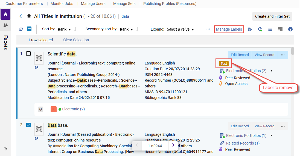Open the Expand Select a value dropdown
The width and height of the screenshot is (300, 156).
180,29
